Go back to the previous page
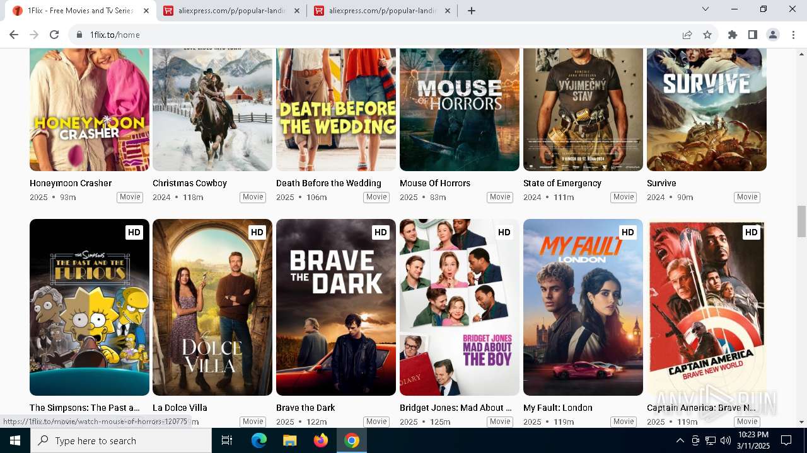Screen dimensions: 807x453 point(14,35)
